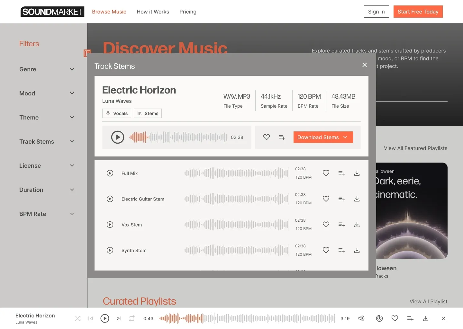Expand the Genre filter
This screenshot has height=329, width=463.
[47, 69]
